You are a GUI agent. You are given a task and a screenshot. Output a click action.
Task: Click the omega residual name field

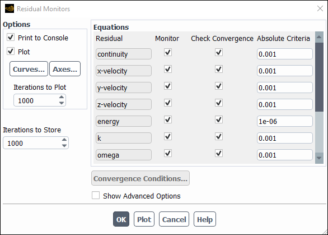124,155
